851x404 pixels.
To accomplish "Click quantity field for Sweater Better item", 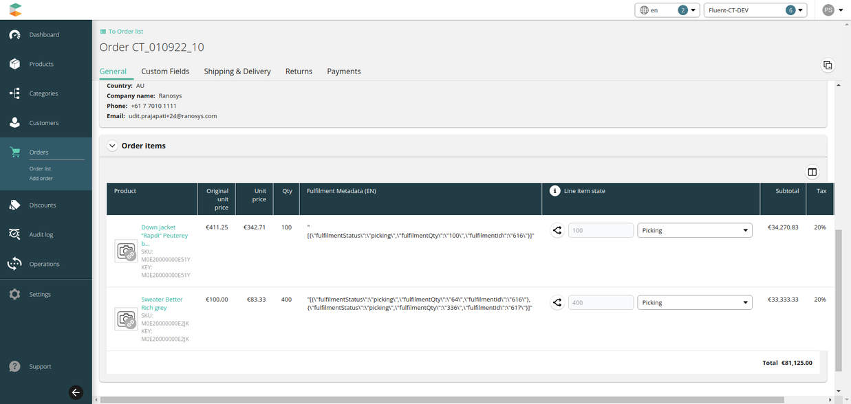I will [x=600, y=303].
